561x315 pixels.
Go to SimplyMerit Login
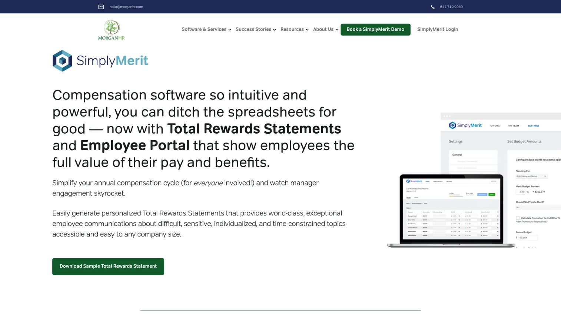tap(438, 29)
